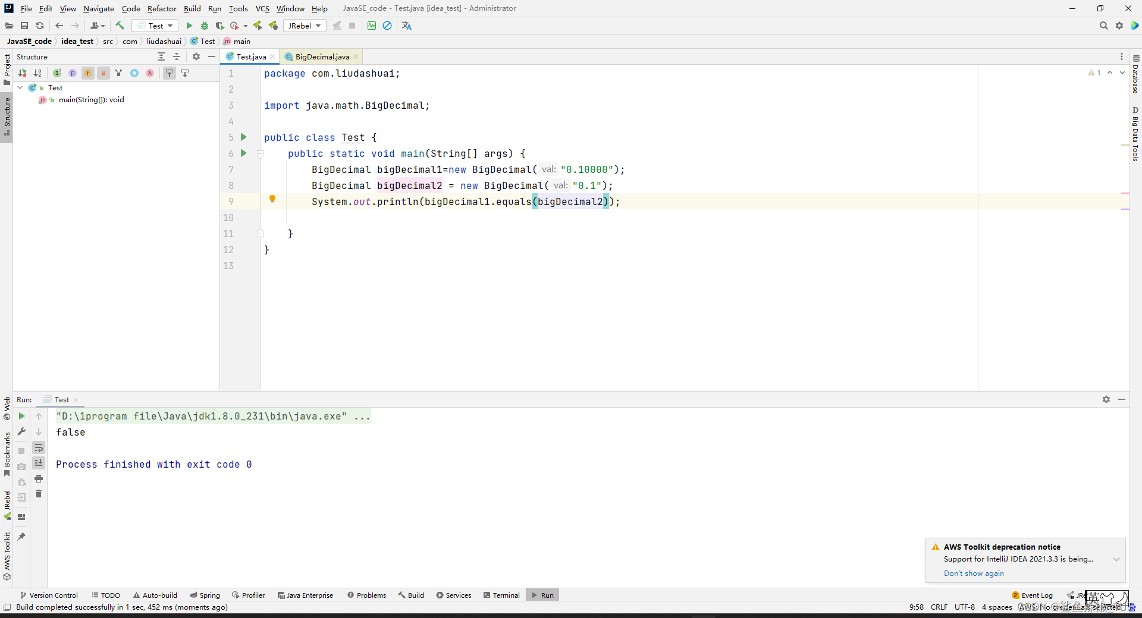Click the Save All floppy disk icon
The height and width of the screenshot is (618, 1142).
coord(24,26)
